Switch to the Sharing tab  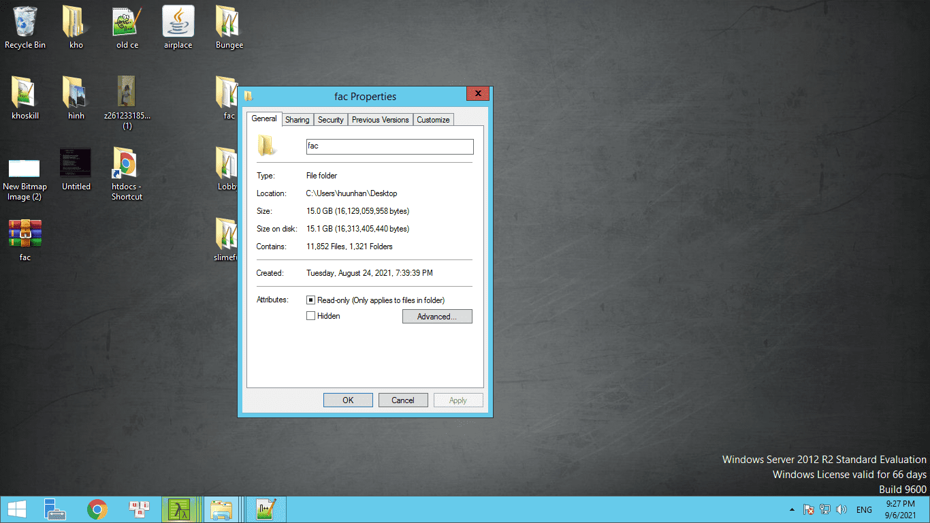pyautogui.click(x=297, y=120)
